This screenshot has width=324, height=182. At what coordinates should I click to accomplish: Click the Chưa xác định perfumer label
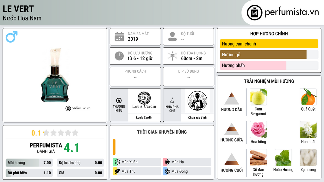click(197, 118)
